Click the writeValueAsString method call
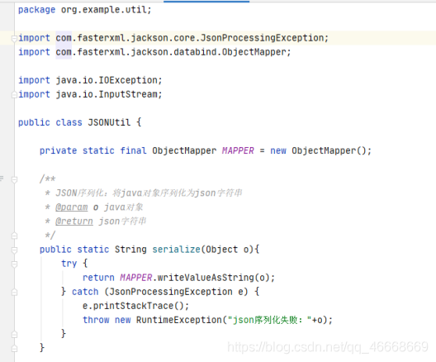The image size is (436, 362). [x=206, y=278]
